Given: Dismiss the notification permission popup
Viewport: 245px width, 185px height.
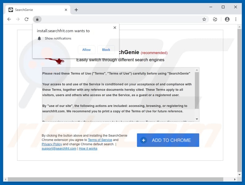Looking at the screenshot, I should [x=115, y=28].
